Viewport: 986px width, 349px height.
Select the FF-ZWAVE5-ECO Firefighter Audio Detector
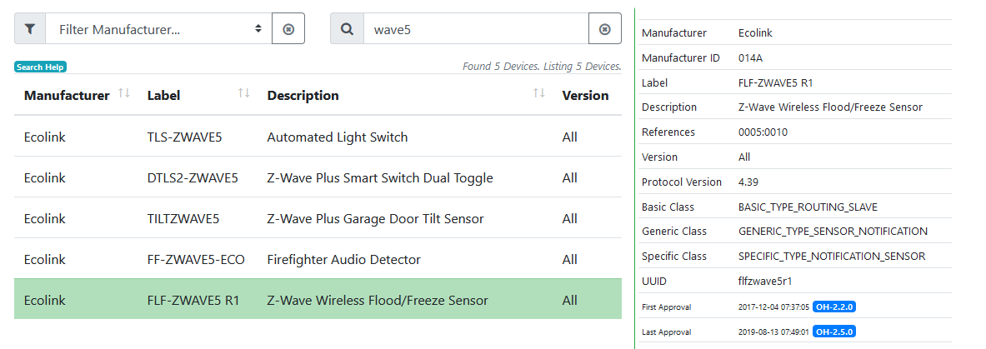coord(318,259)
